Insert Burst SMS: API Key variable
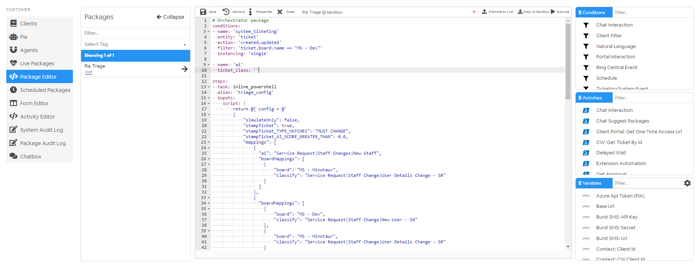The width and height of the screenshot is (697, 264). [617, 217]
